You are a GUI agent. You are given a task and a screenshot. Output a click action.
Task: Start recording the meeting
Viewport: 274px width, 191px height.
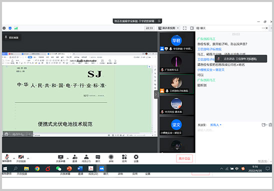(x=111, y=158)
